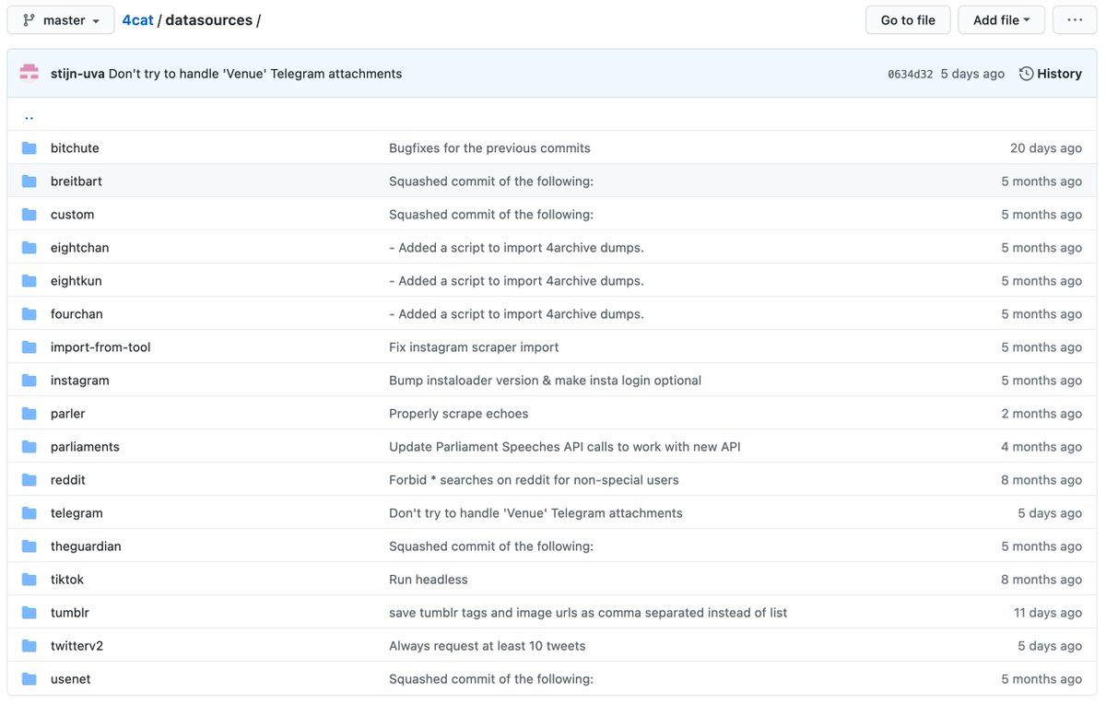Viewport: 1106px width, 704px height.
Task: Open stijn-uva author profile link
Action: pyautogui.click(x=77, y=74)
